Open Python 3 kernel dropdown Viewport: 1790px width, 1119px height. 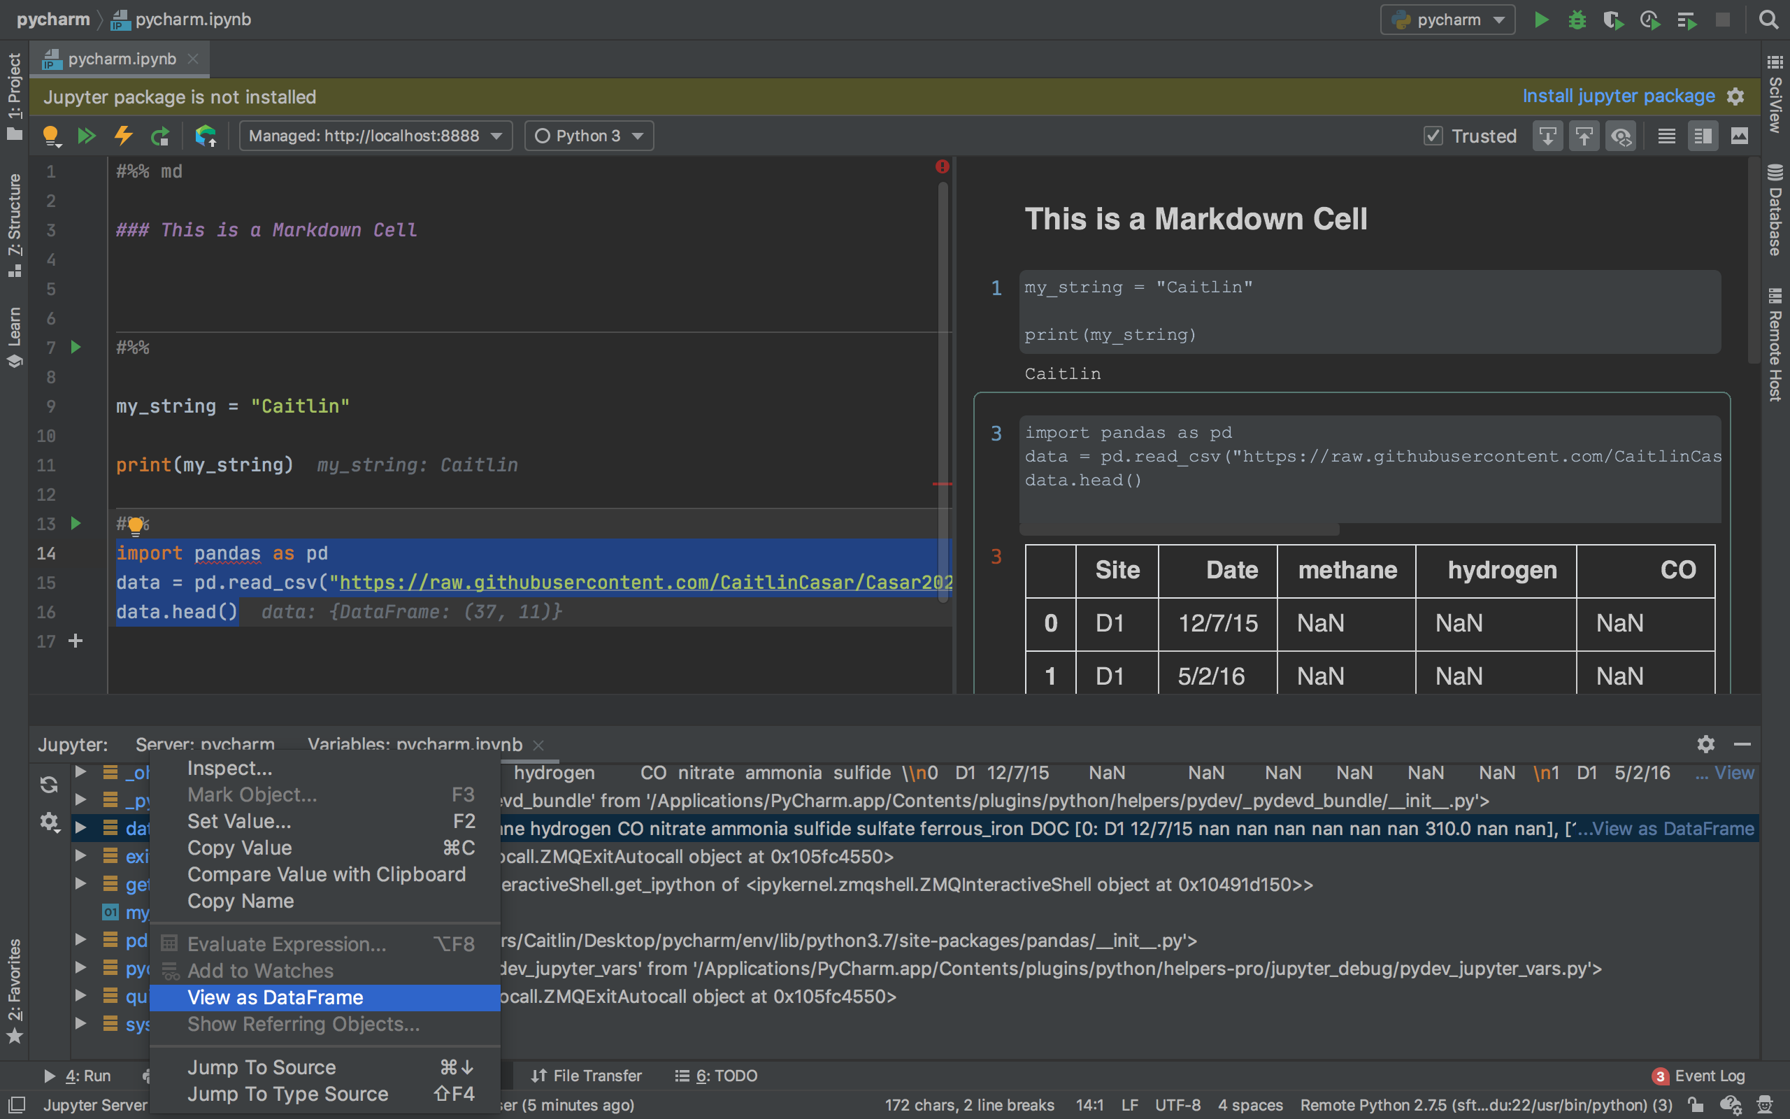click(589, 136)
